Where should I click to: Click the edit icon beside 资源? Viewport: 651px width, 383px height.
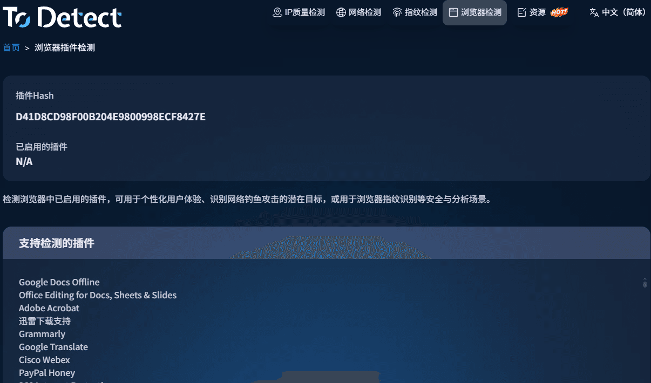[x=522, y=12]
